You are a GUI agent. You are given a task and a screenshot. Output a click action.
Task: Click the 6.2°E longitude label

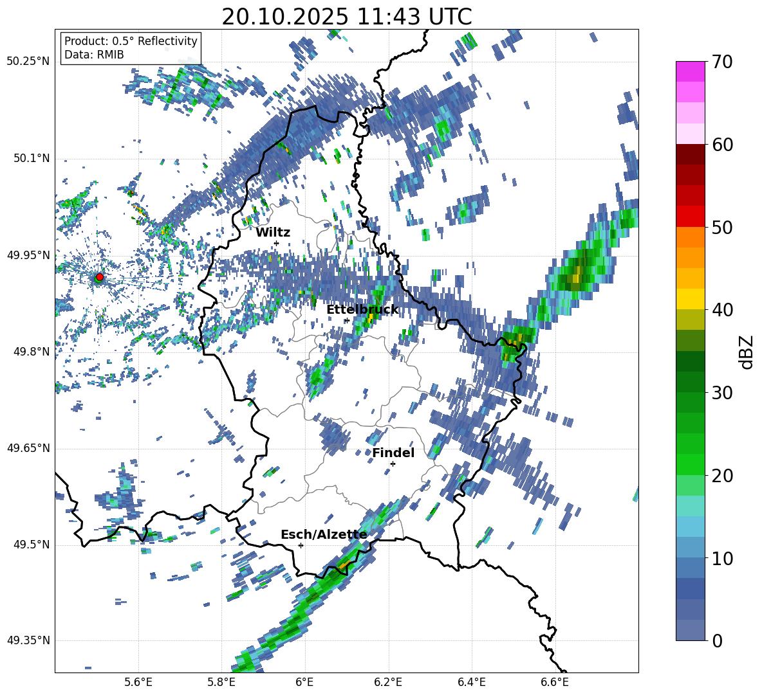388,682
